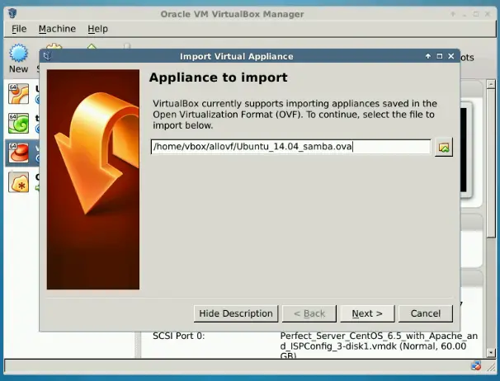Click Next to continue the import
500x381 pixels.
(x=366, y=313)
